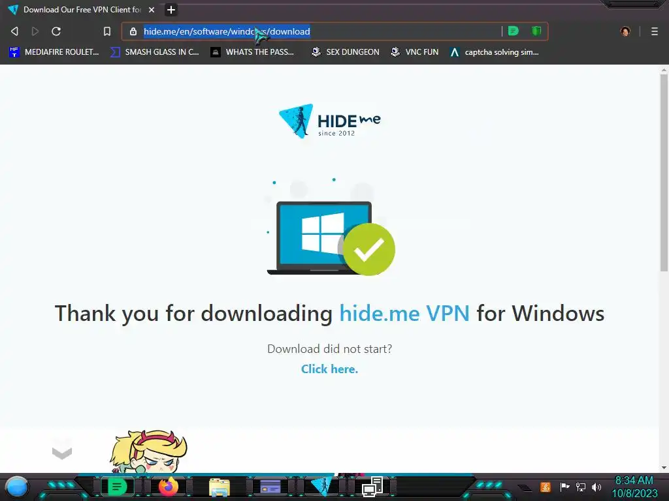Open WHATS THE PASS... bookmark

[252, 52]
